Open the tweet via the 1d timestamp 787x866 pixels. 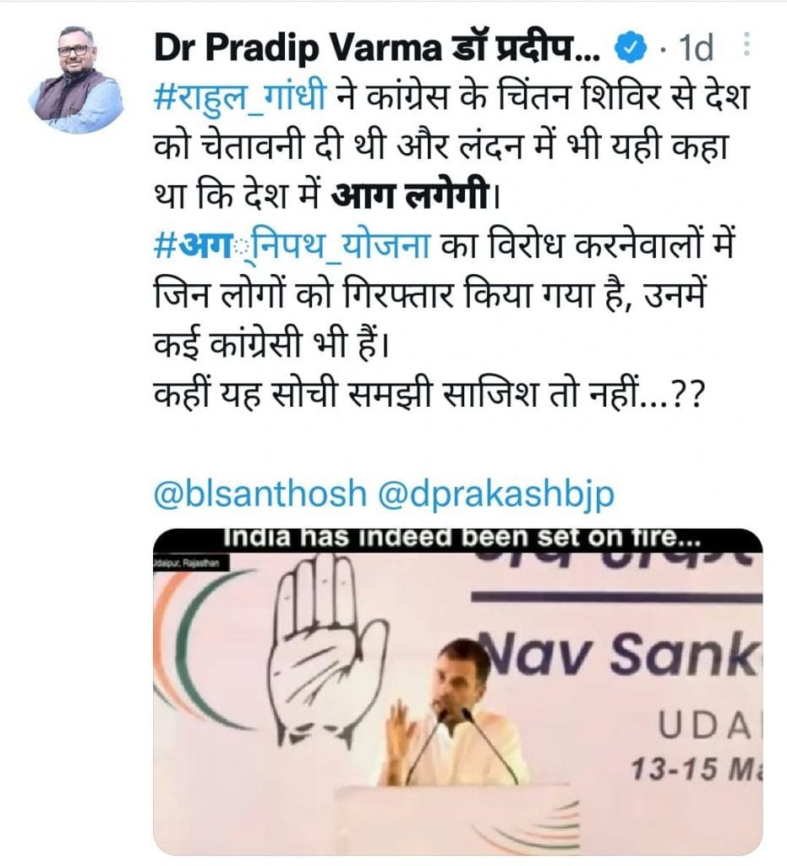[x=696, y=48]
